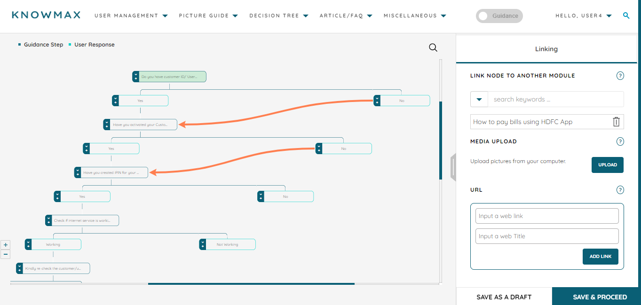Viewport: 641px width, 305px height.
Task: Collapse the right side panel handle
Action: tap(453, 167)
